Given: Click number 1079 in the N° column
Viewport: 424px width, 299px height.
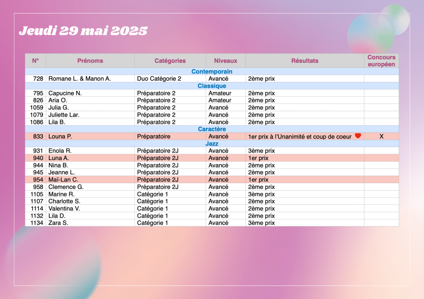Looking at the screenshot, I should click(x=36, y=115).
